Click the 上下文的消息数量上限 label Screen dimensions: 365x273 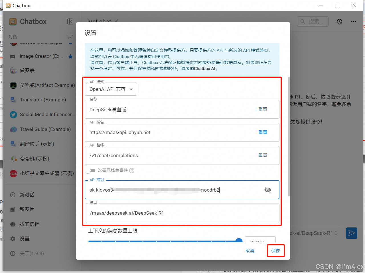tap(113, 231)
